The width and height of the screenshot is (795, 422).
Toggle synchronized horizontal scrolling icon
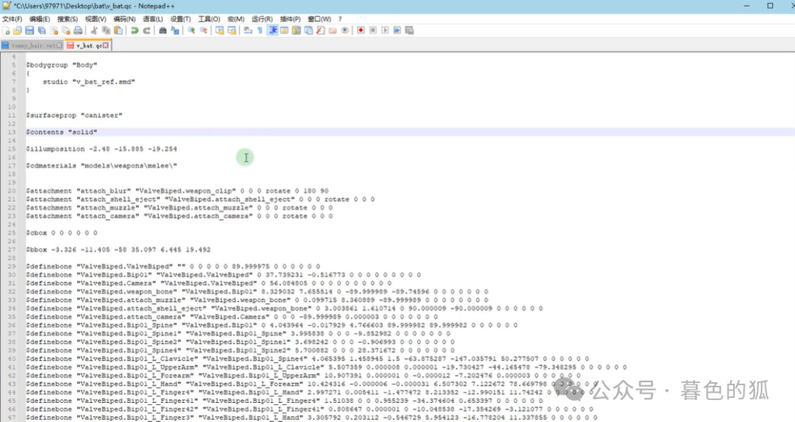(232, 30)
